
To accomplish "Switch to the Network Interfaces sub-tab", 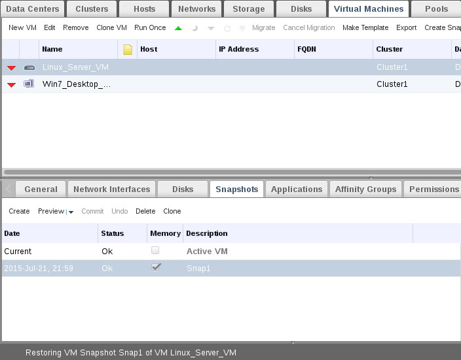I will 111,189.
